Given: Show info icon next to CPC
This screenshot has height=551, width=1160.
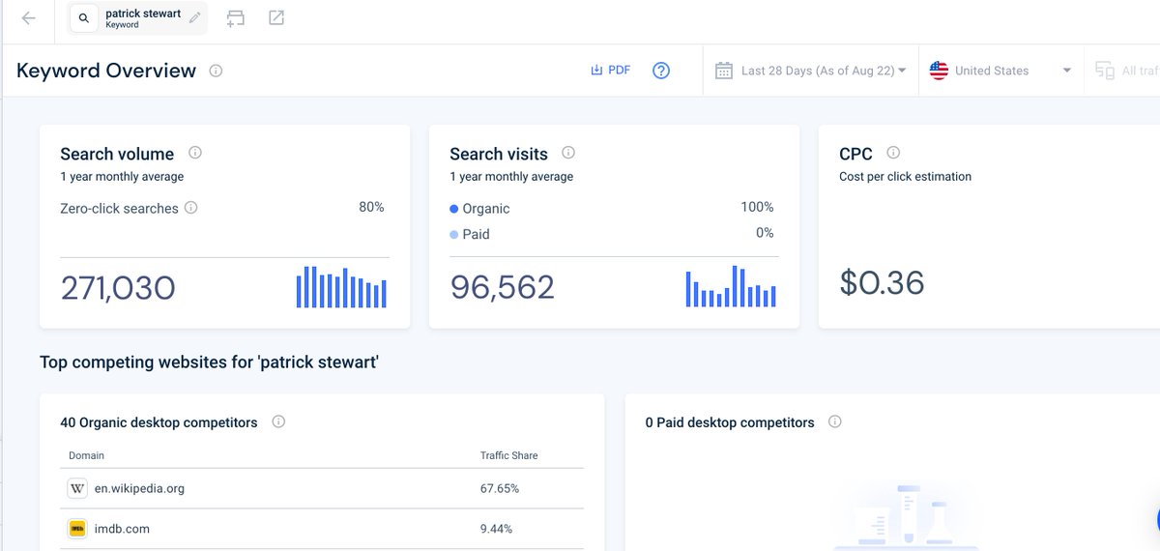Looking at the screenshot, I should tap(893, 153).
